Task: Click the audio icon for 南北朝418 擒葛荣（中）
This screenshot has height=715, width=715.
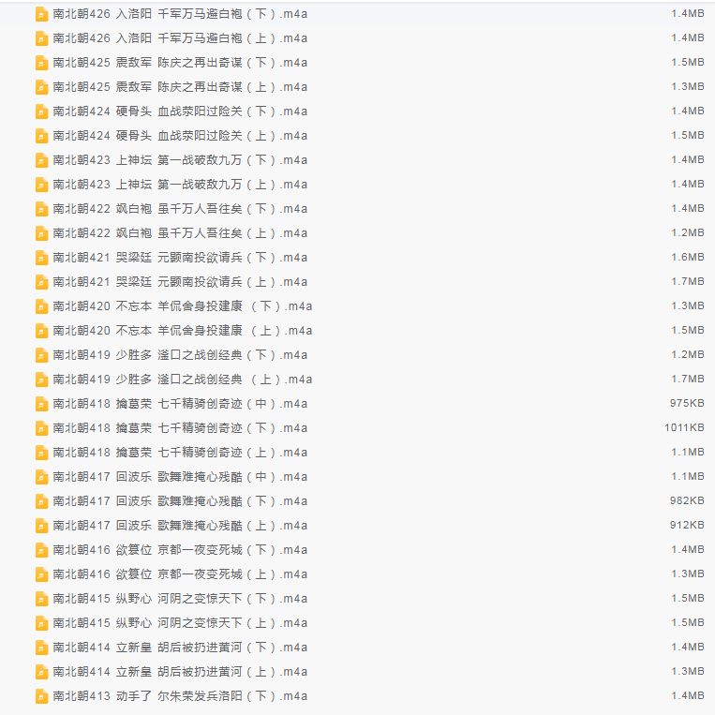Action: (41, 404)
